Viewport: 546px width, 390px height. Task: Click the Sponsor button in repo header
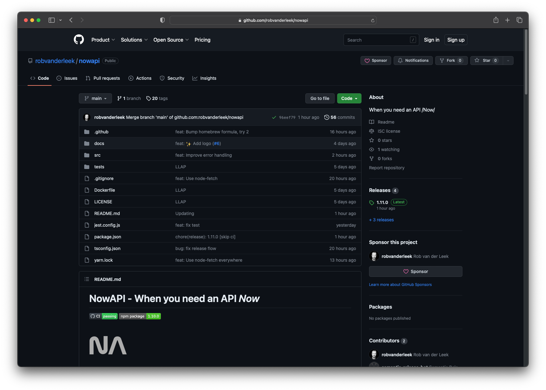[376, 61]
